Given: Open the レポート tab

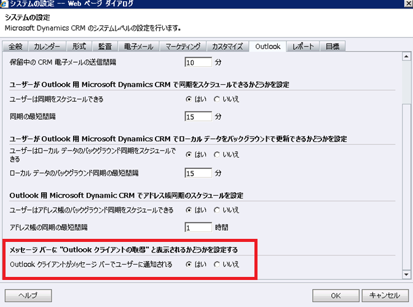Looking at the screenshot, I should pyautogui.click(x=303, y=47).
